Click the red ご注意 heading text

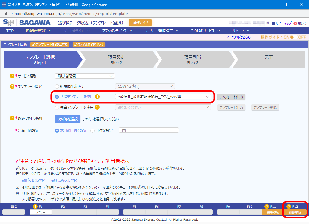click(x=72, y=161)
